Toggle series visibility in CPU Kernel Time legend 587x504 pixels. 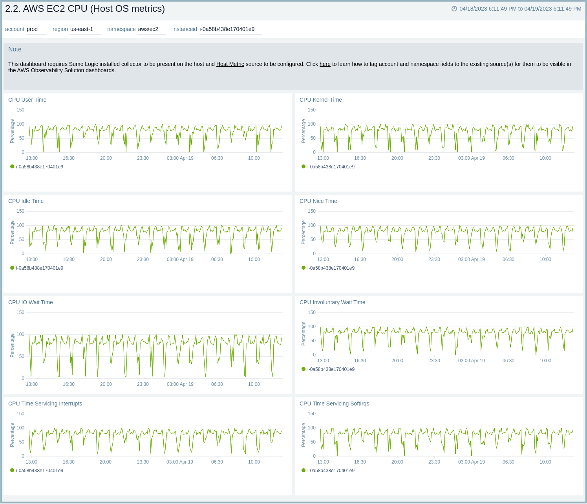click(331, 166)
